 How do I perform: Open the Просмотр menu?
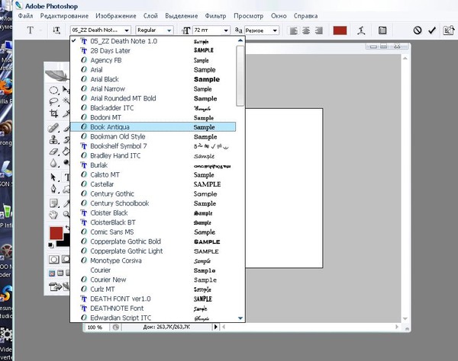pos(249,16)
